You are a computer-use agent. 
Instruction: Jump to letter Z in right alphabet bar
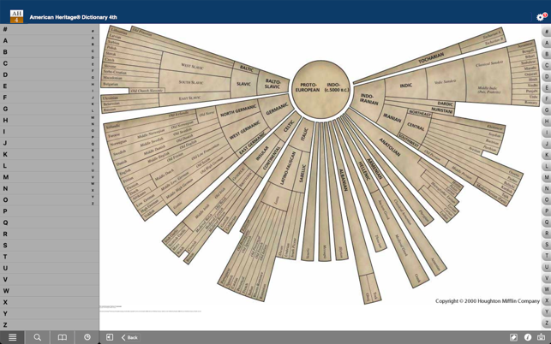(546, 323)
